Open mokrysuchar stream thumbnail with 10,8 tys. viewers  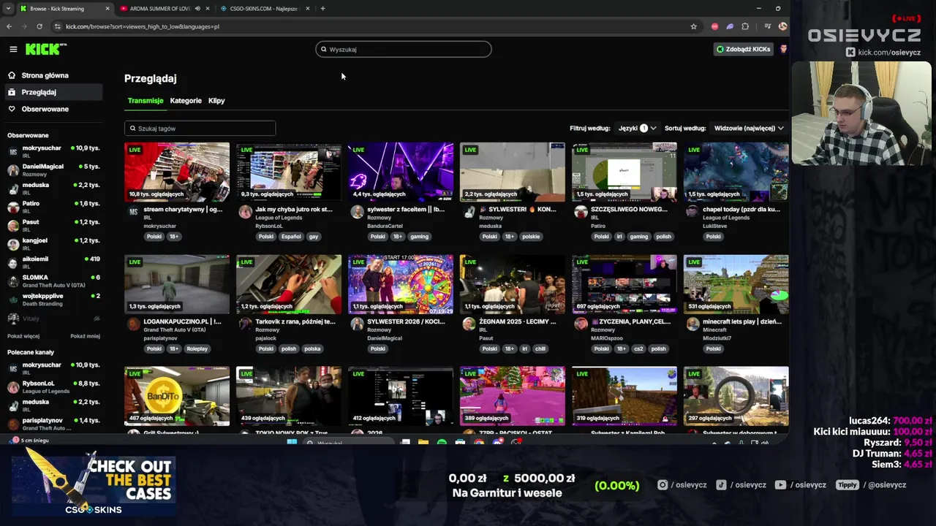click(x=177, y=172)
